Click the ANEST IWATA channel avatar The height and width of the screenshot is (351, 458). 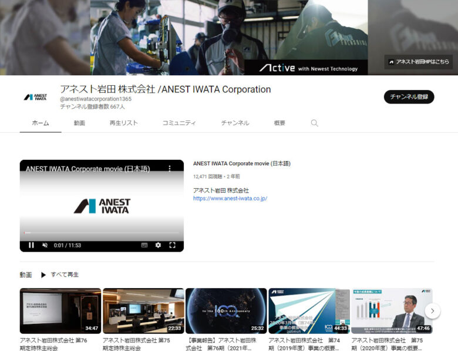pyautogui.click(x=36, y=97)
